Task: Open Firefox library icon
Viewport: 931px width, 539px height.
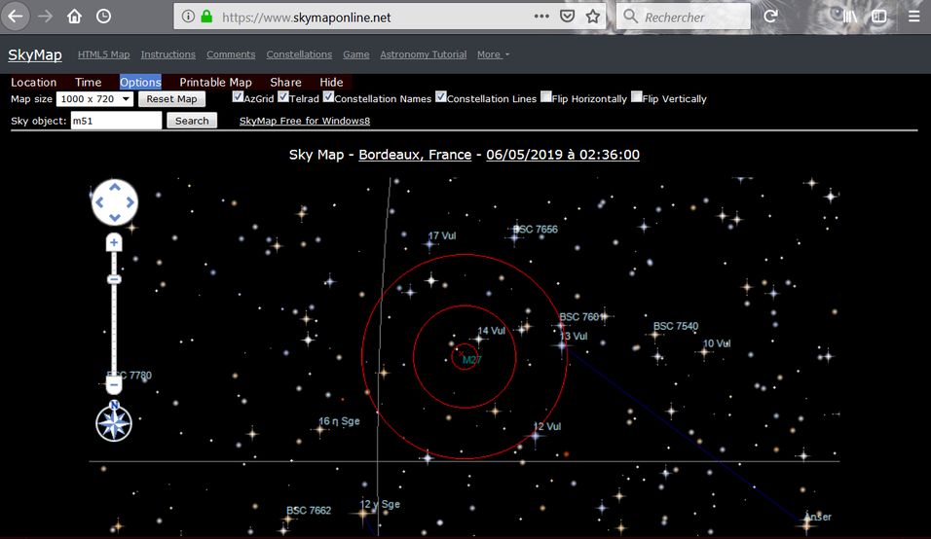Action: 851,17
